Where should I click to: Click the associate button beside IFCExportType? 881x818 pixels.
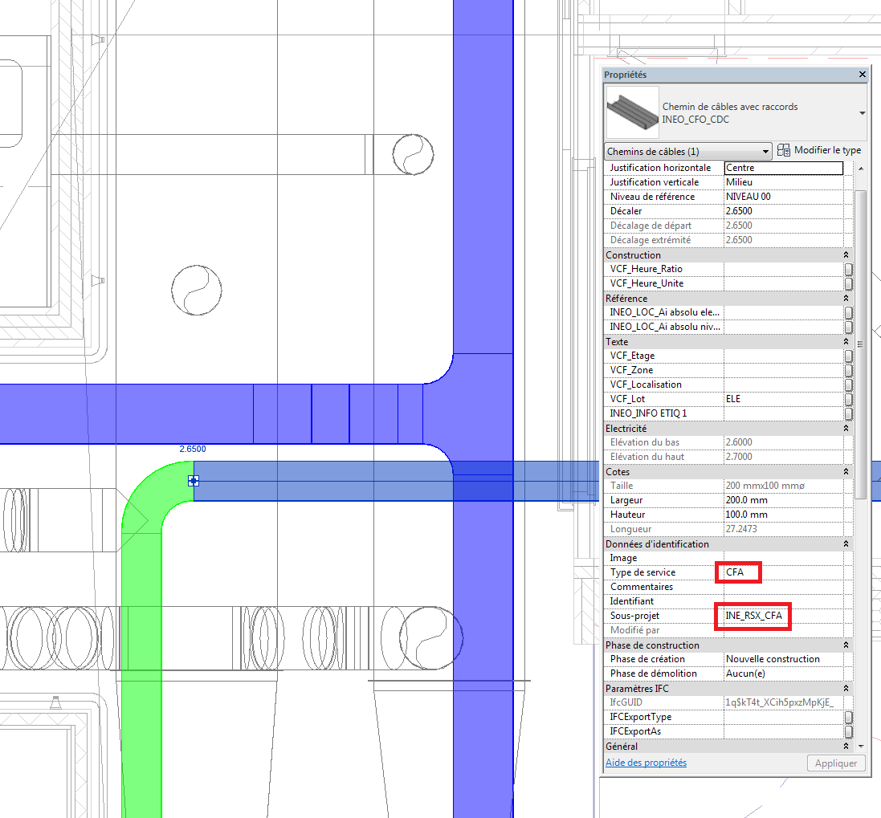click(848, 717)
